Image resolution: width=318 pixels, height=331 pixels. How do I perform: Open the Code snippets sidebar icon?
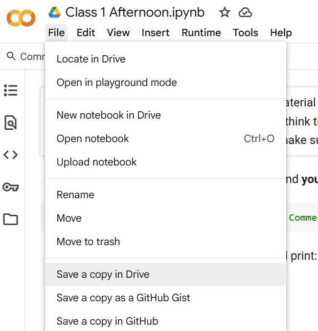tap(11, 155)
